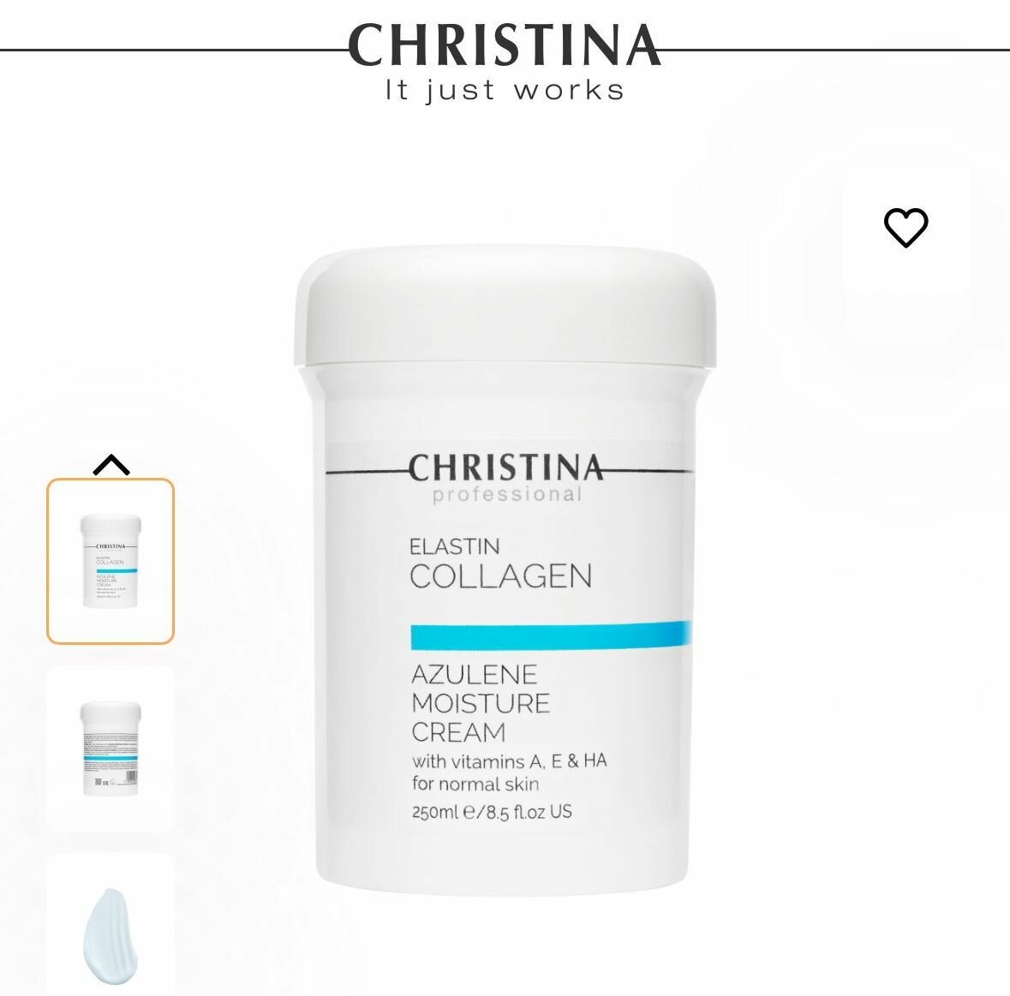Click the 'professional' word under jar logo
Screen dimensions: 1010x996
(x=507, y=494)
